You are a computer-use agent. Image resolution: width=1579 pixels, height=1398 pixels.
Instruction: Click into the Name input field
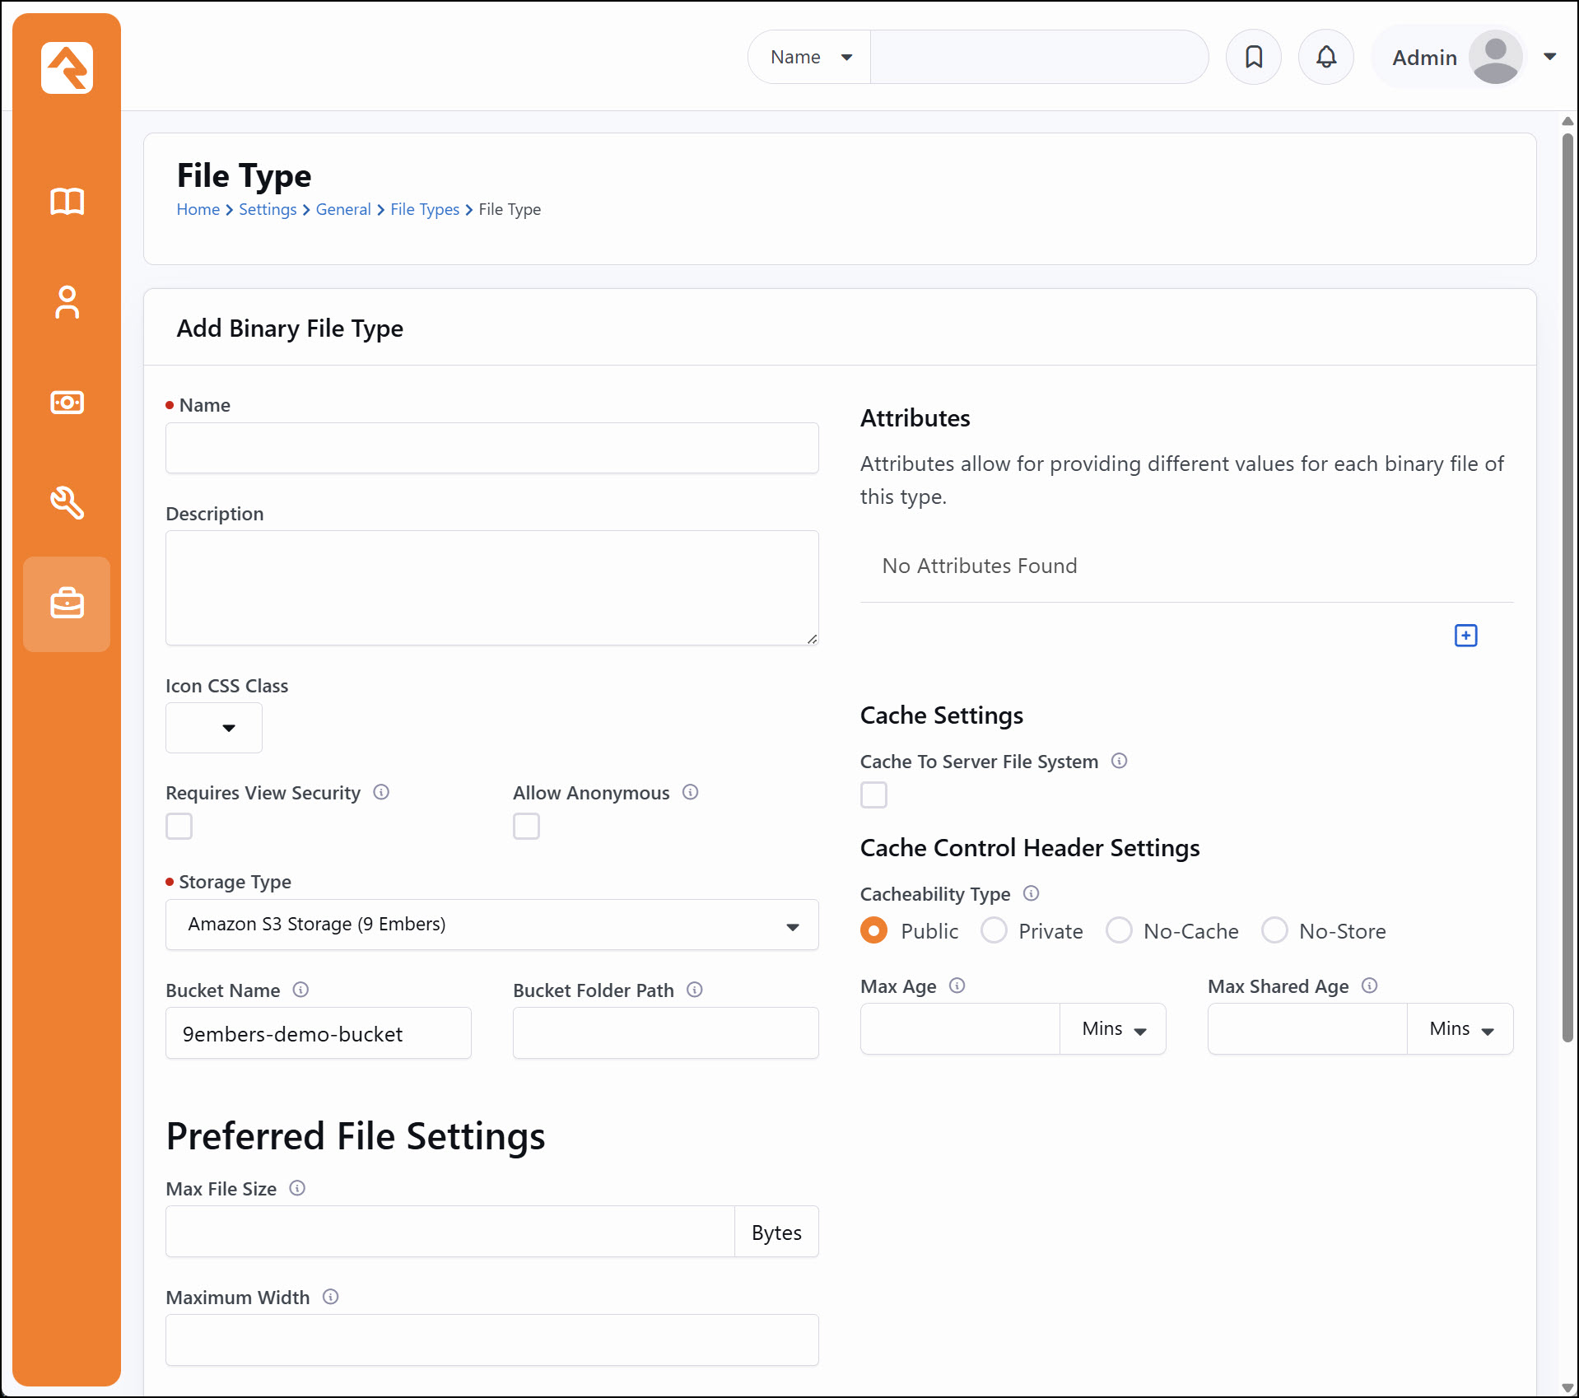492,448
